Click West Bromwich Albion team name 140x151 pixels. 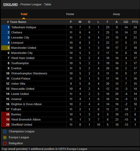[26, 119]
